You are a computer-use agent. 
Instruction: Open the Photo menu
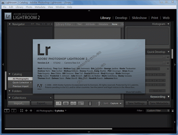pyautogui.click(x=29, y=7)
